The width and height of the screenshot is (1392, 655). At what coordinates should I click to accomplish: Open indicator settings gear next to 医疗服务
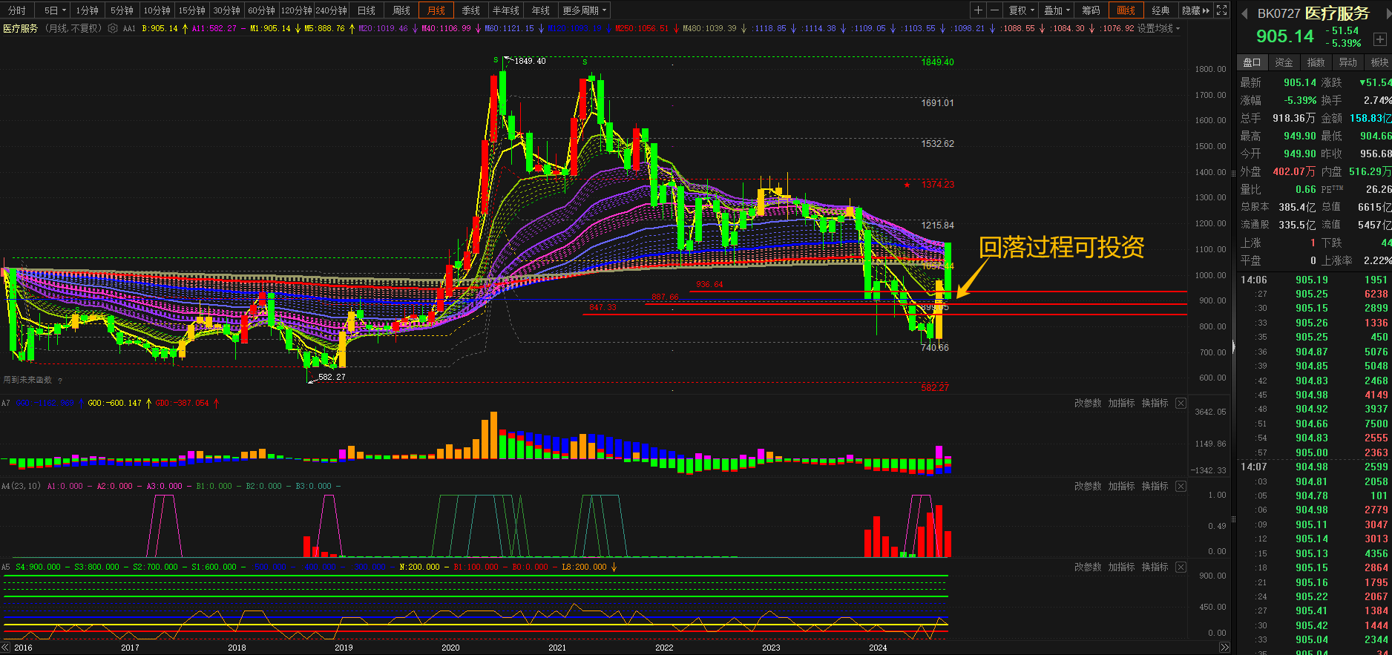click(x=113, y=28)
